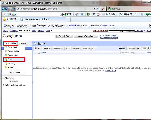Screen dimensions: 151x120
Task: Click the Search Docs button
Action: (x=65, y=36)
